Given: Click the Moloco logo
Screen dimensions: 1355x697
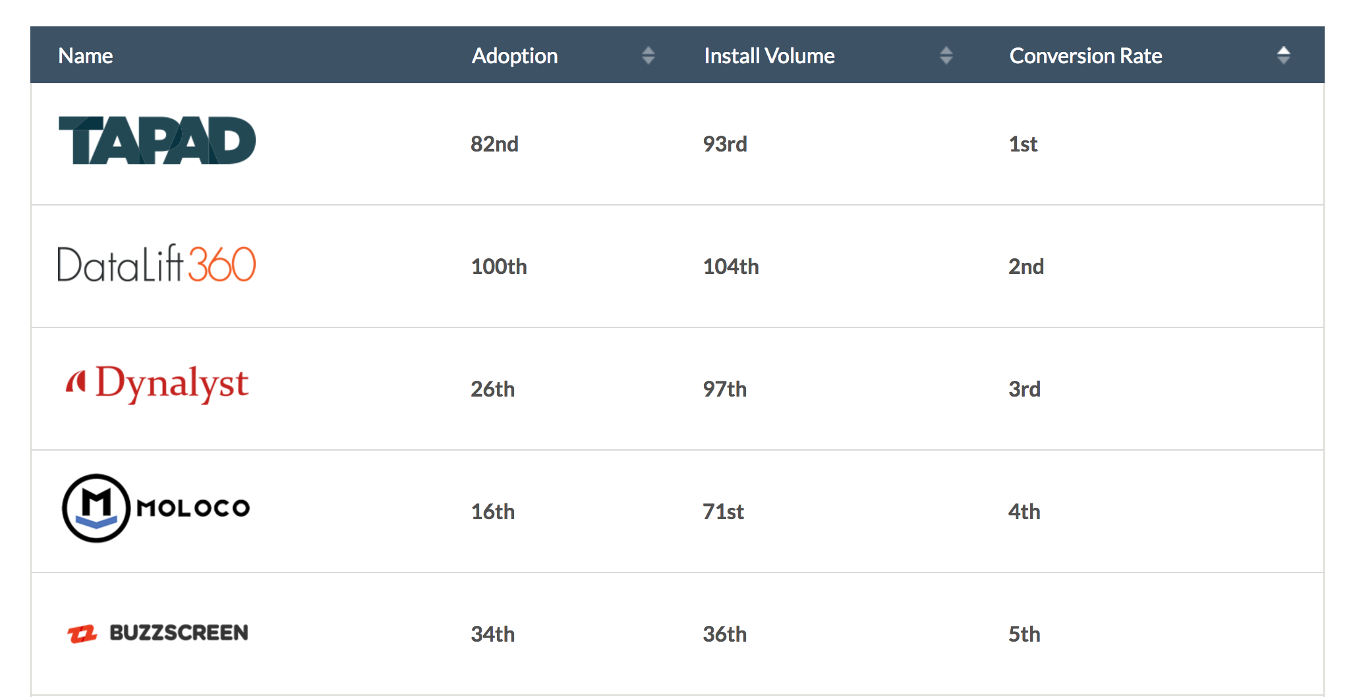Looking at the screenshot, I should coord(156,508).
